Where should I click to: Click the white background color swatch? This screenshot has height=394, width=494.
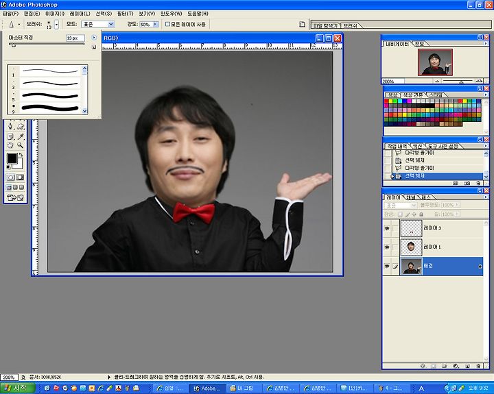tap(19, 165)
